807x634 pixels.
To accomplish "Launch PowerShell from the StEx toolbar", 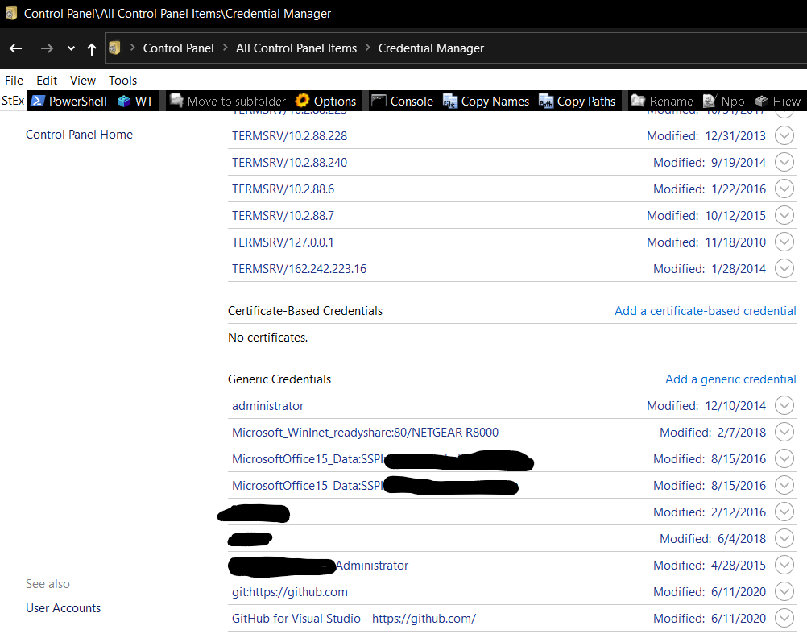I will click(x=69, y=101).
